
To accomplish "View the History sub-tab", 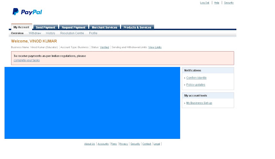I will [x=51, y=33].
